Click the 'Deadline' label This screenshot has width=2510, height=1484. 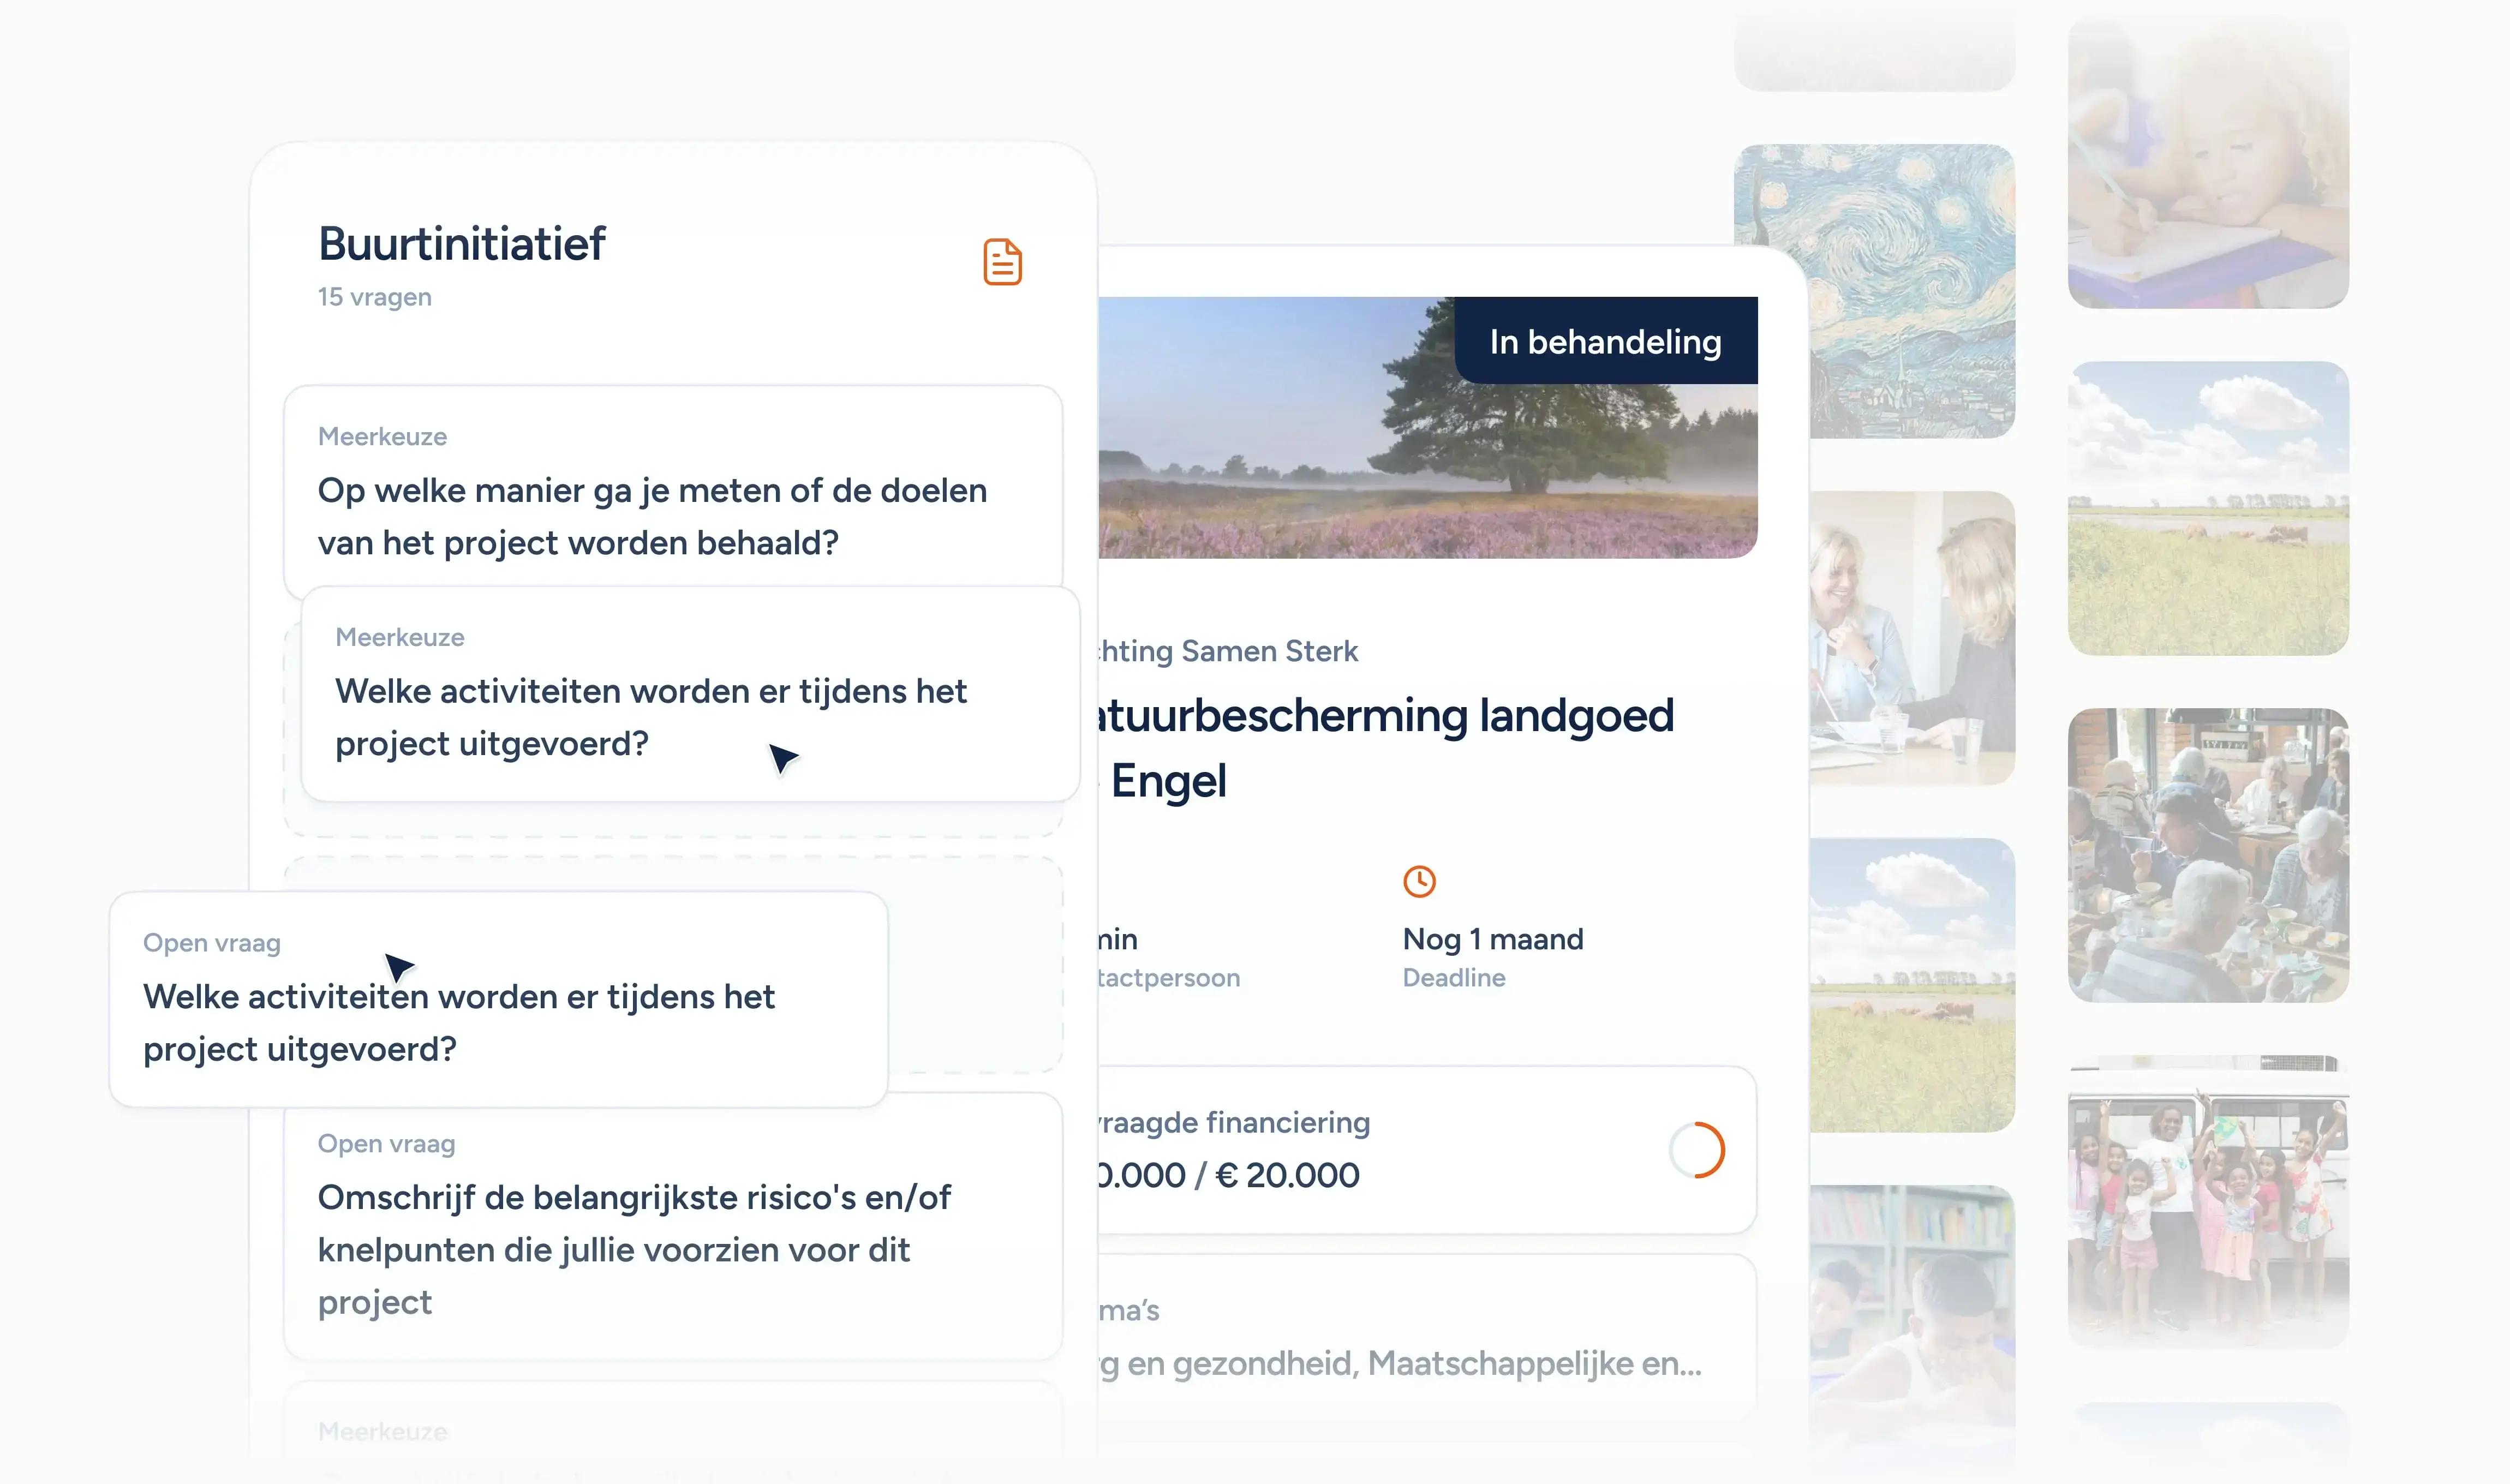pos(1454,977)
